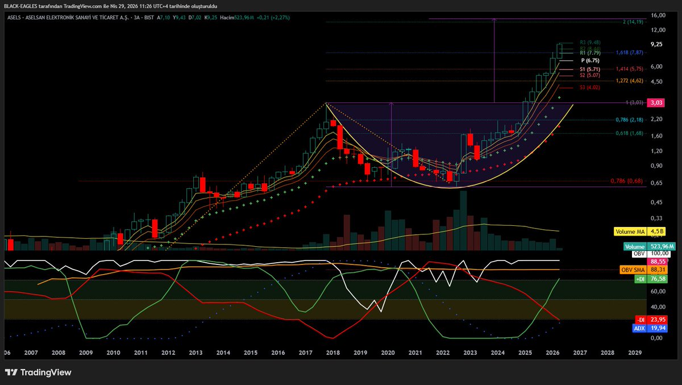The height and width of the screenshot is (385, 682).
Task: Click the 19,94 ADX value tag
Action: click(656, 328)
